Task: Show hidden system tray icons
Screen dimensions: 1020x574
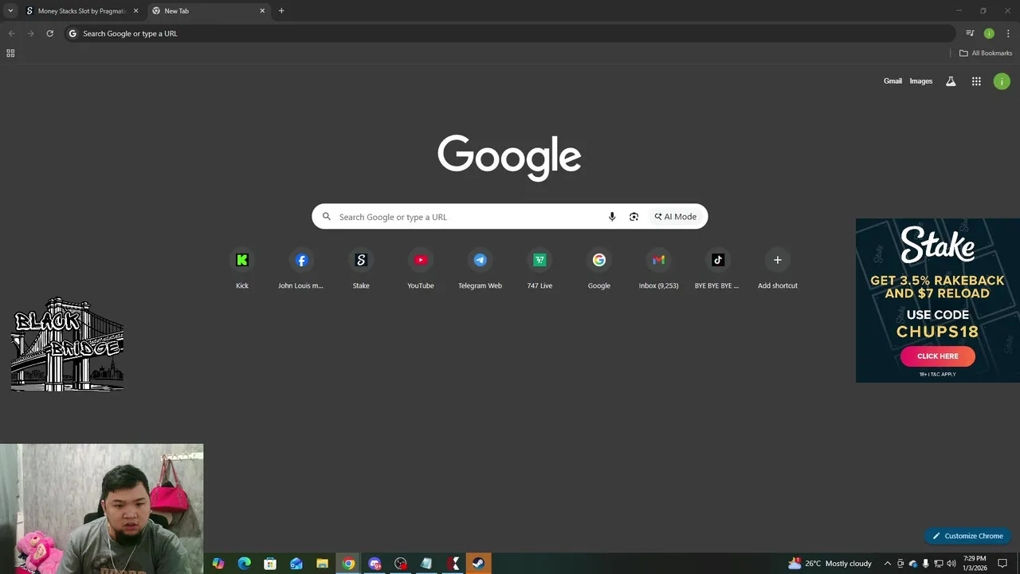Action: [x=888, y=564]
